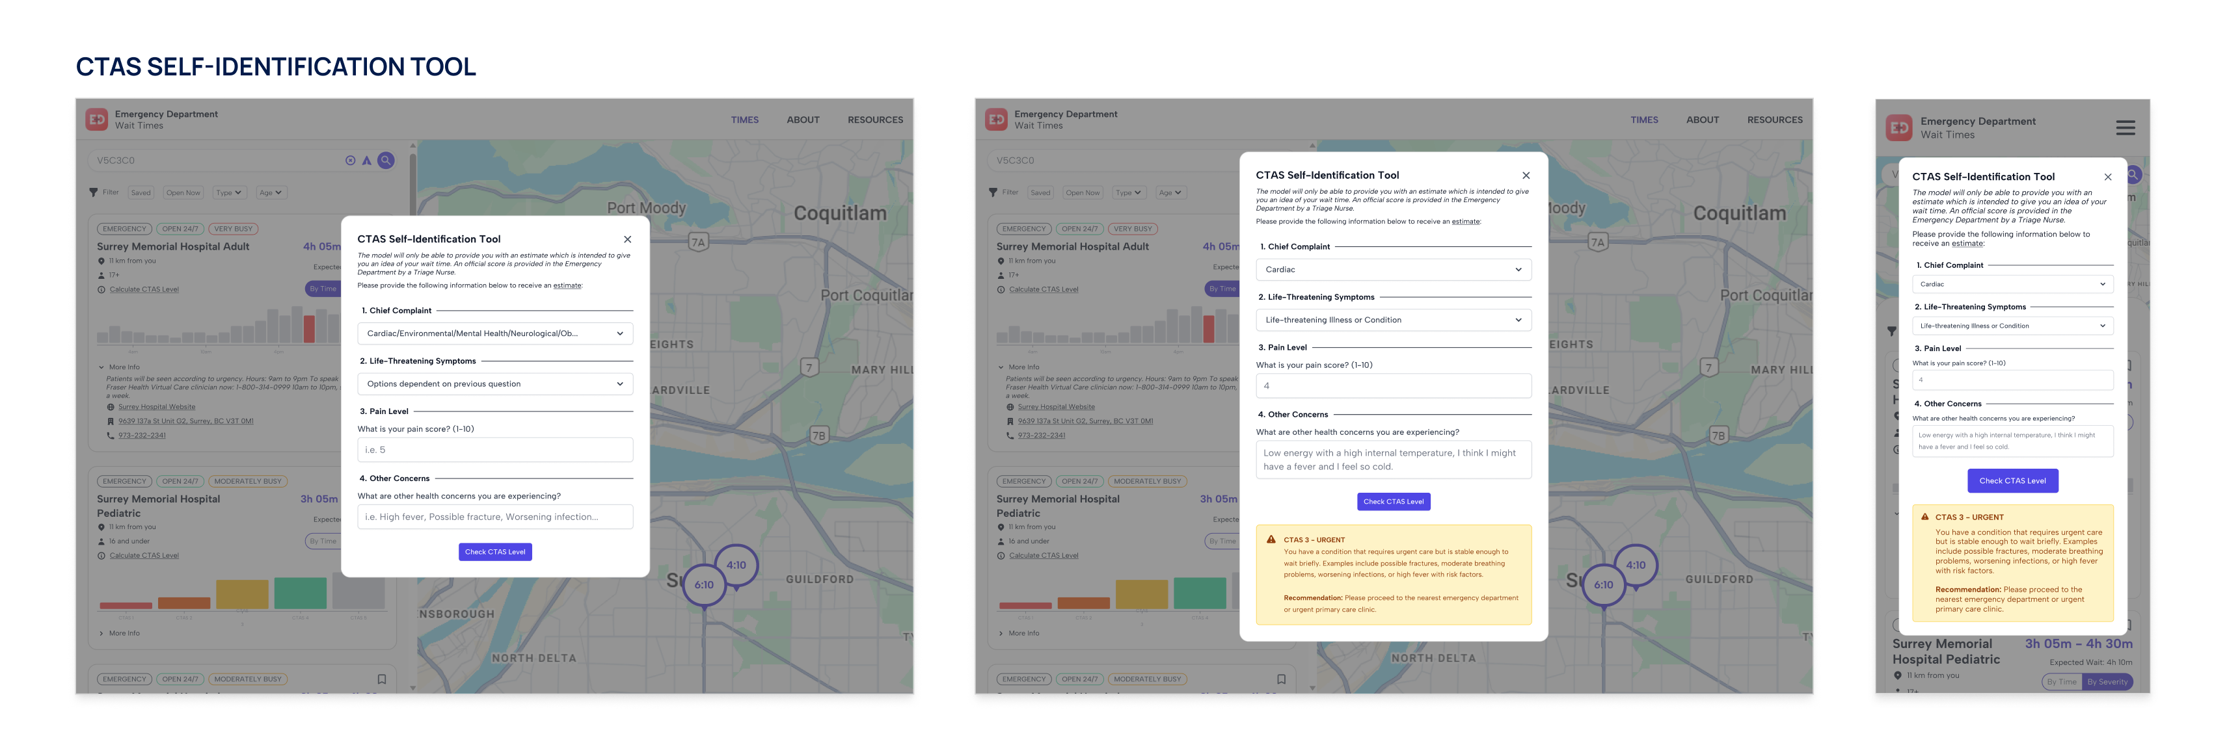Toggle the Saved filter chip in left mockup
The width and height of the screenshot is (2227, 743).
coord(141,192)
